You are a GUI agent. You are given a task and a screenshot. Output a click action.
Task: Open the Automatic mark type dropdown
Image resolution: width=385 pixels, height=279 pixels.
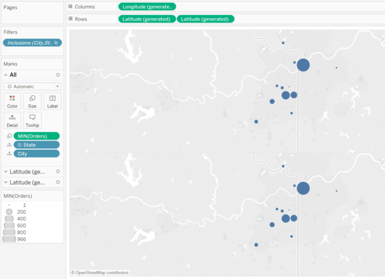click(x=32, y=87)
